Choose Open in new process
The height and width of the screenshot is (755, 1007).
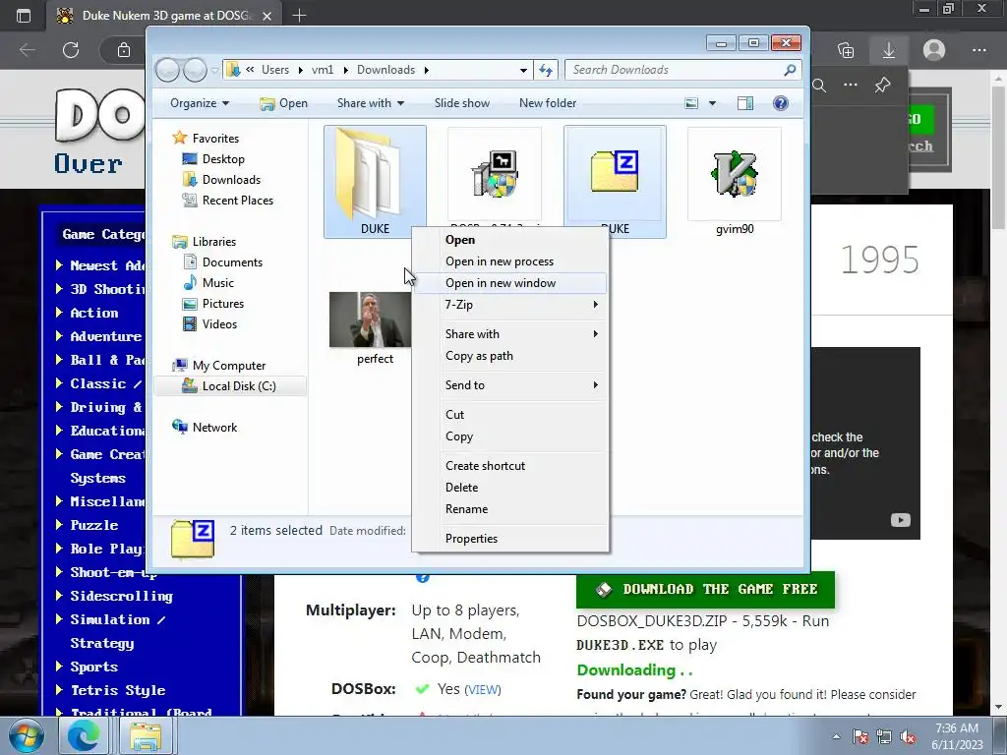(x=510, y=261)
